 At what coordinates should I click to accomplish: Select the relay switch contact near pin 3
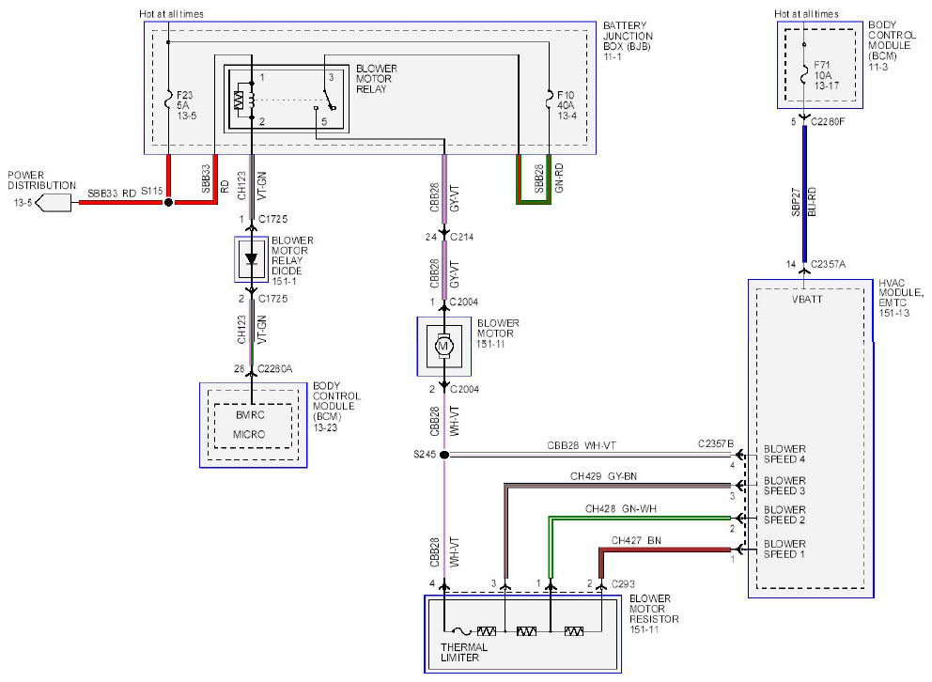329,100
